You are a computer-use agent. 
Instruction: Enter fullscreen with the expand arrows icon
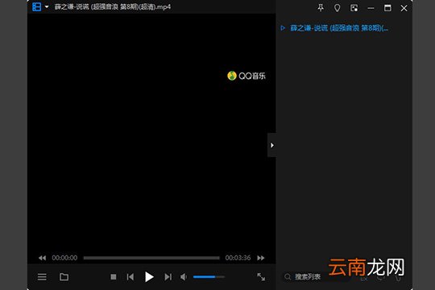click(261, 277)
